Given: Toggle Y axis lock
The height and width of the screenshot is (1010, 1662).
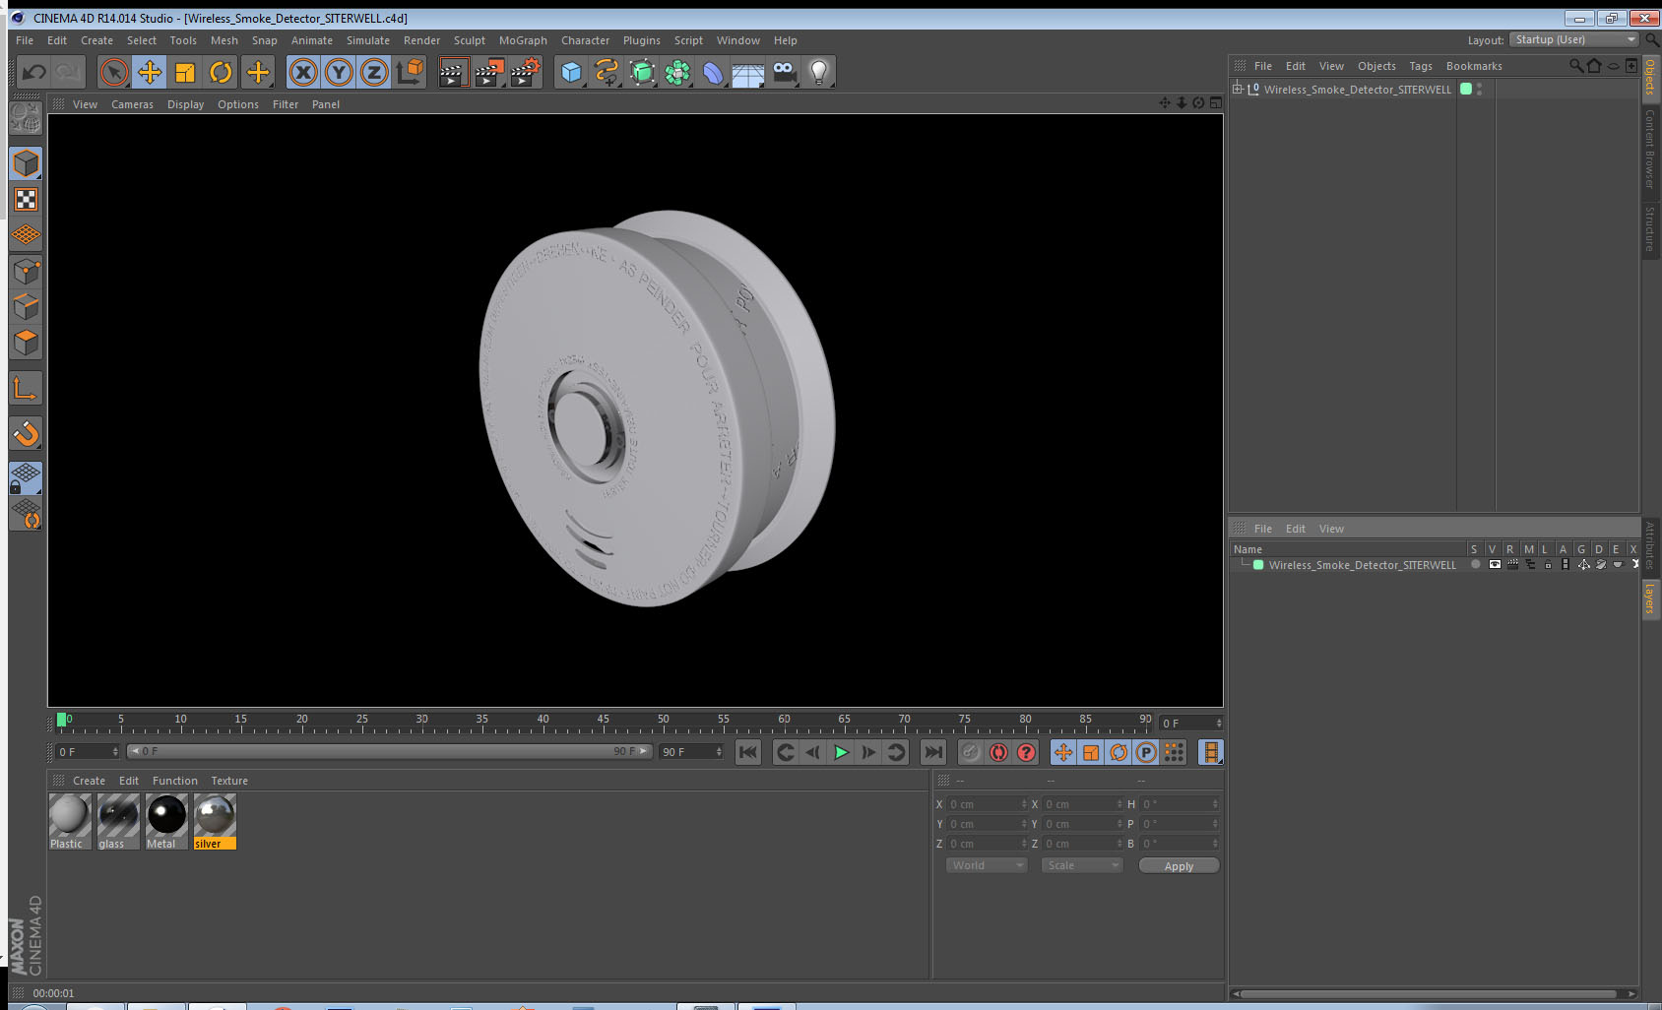Looking at the screenshot, I should [x=339, y=72].
